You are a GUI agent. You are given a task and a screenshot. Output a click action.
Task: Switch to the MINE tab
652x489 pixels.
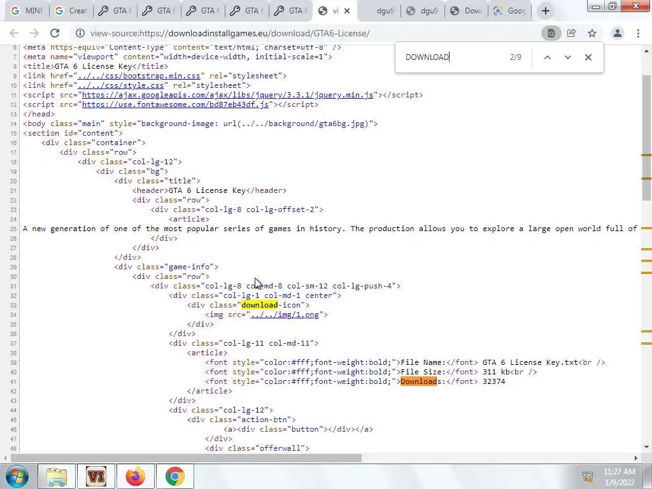tap(27, 11)
